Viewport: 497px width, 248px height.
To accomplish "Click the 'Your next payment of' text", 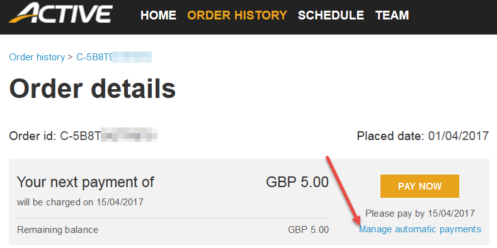I will (x=85, y=182).
